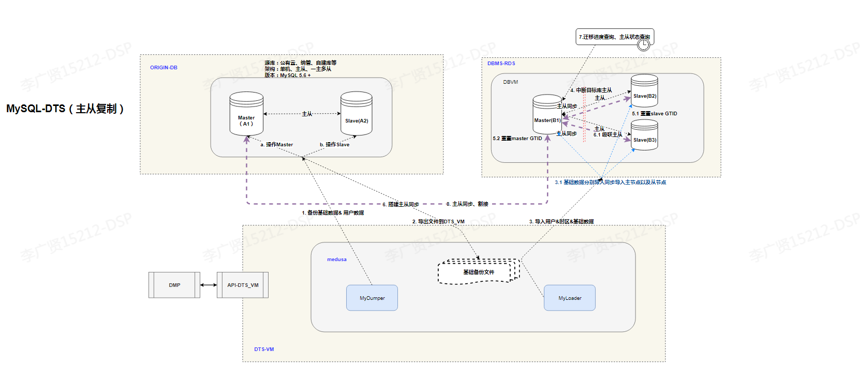Screen dimensions: 860x381
Task: Select the DMP process block
Action: [174, 285]
